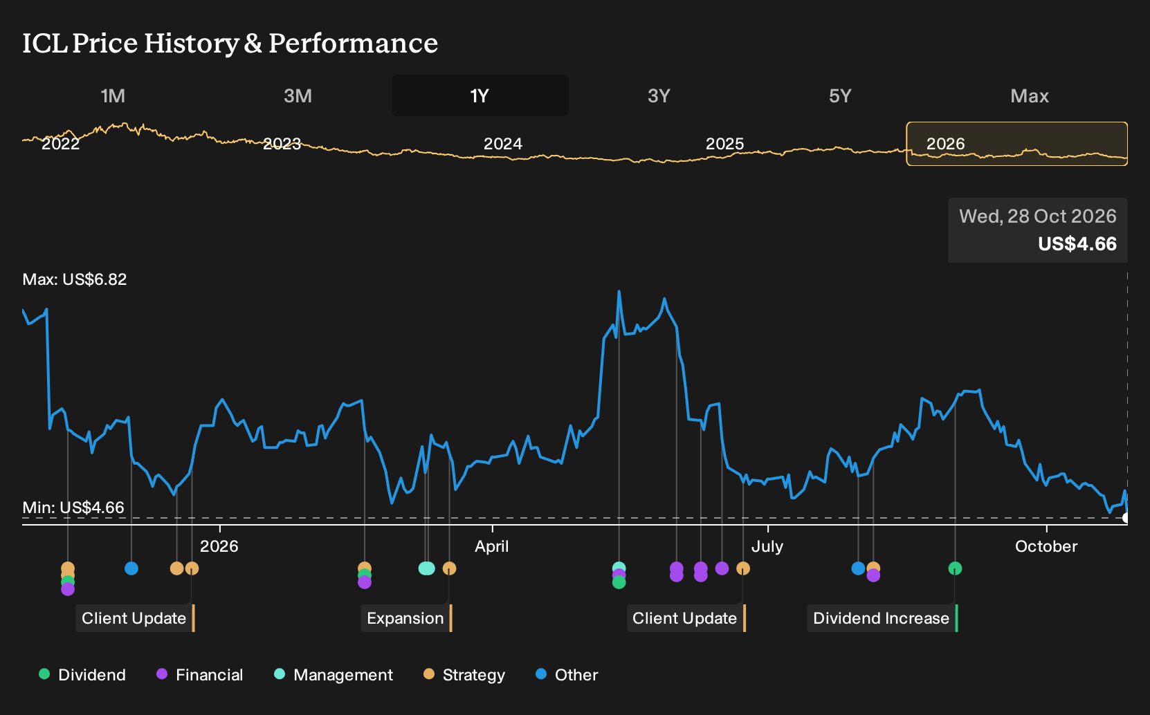
Task: Switch to the 5Y time range
Action: pyautogui.click(x=840, y=95)
